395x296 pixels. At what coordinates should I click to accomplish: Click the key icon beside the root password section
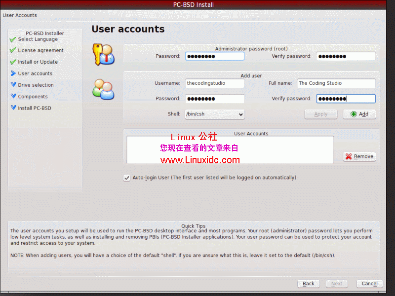(x=104, y=54)
